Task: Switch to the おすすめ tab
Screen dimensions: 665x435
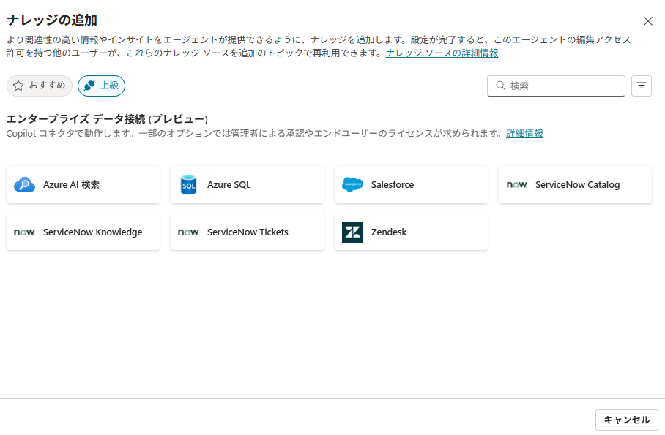Action: point(40,86)
